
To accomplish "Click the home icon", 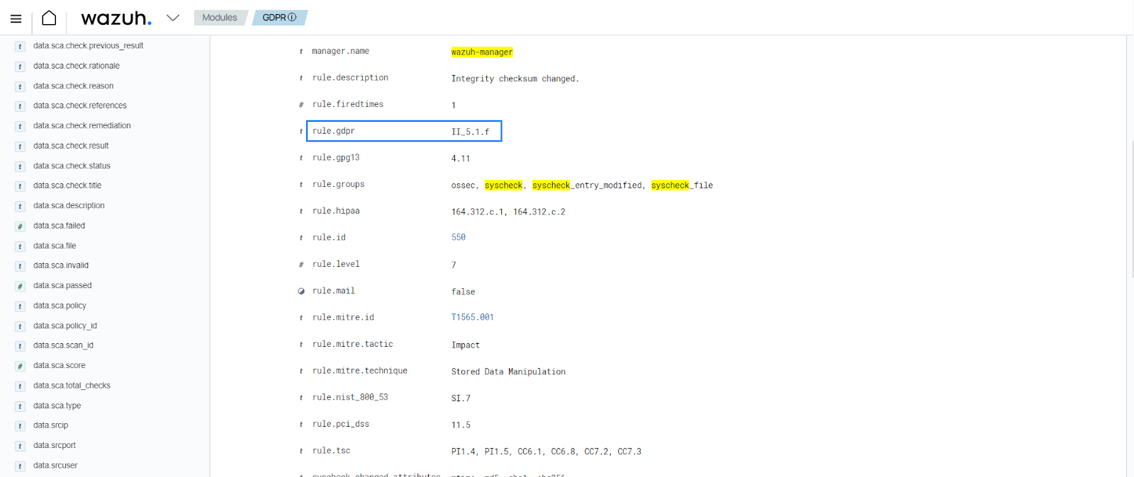I will coord(49,18).
